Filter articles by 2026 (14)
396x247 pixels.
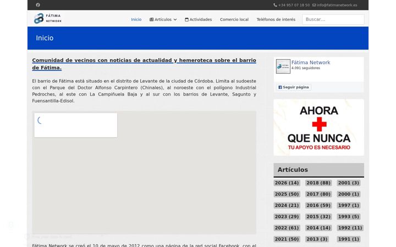[x=287, y=183]
